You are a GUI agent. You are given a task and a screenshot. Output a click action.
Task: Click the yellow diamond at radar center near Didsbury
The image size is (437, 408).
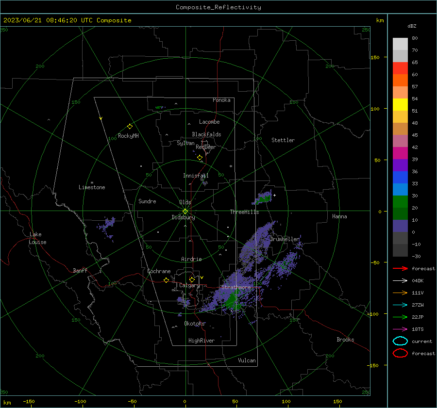point(185,212)
